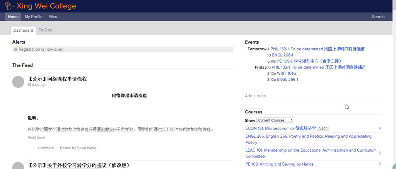Open Files in the navigation bar
The width and height of the screenshot is (396, 169).
tap(53, 17)
